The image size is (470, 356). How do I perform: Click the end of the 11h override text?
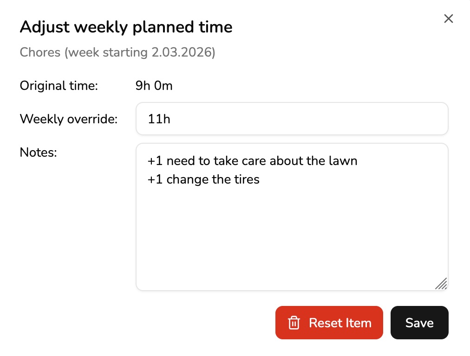[171, 119]
